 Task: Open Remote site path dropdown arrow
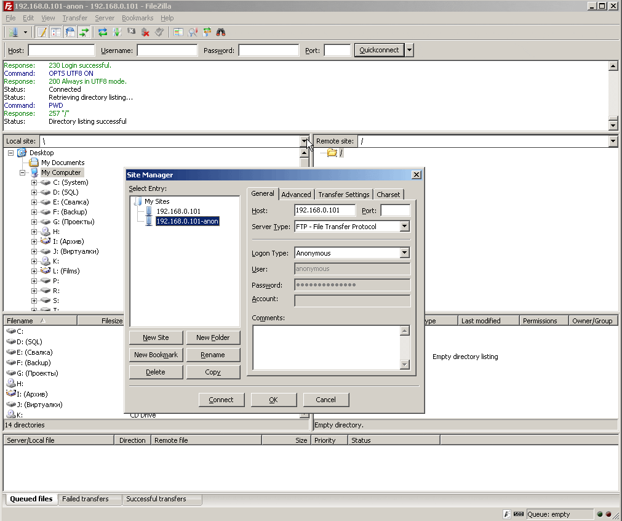[613, 141]
